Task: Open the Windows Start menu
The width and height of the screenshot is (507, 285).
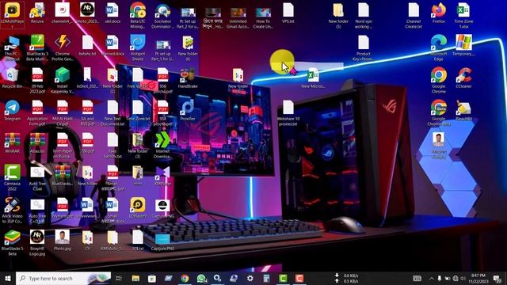Action: coord(8,278)
